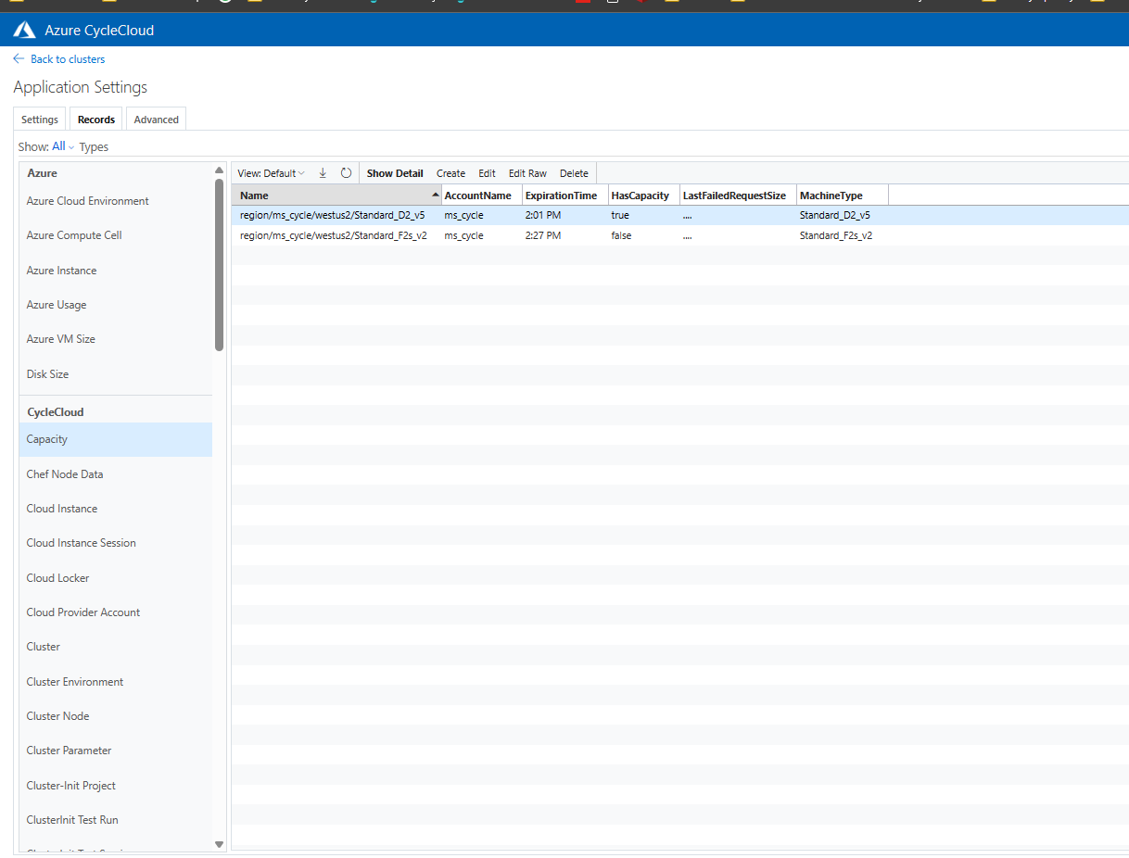
Task: Sort by LastFailedRequestSize column header
Action: click(738, 196)
